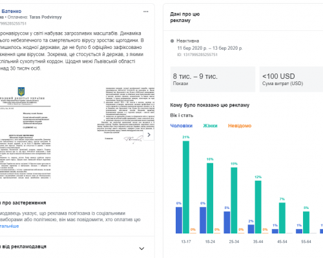Click the next arrow on the image carousel

click(x=149, y=135)
